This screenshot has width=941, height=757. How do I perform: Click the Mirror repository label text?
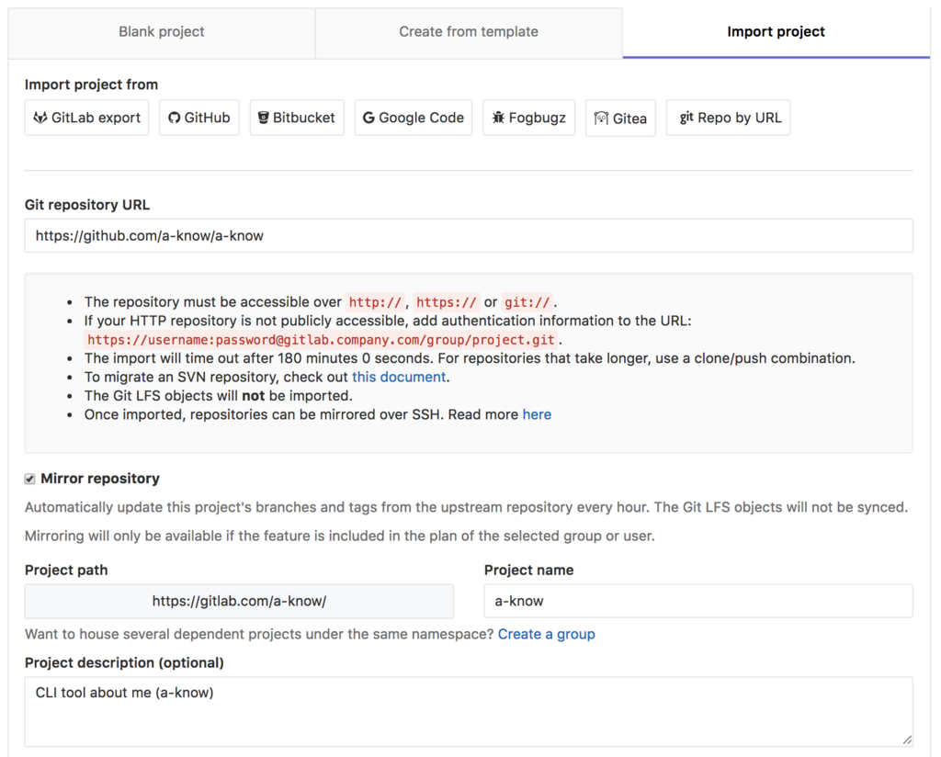[100, 479]
